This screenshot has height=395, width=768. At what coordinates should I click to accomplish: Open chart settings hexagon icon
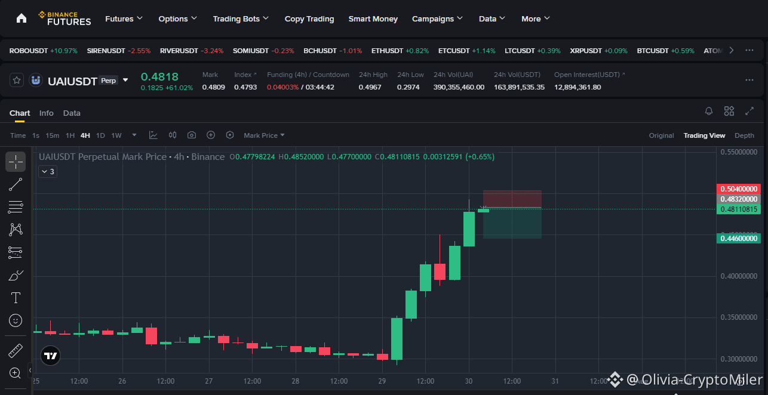coord(230,135)
